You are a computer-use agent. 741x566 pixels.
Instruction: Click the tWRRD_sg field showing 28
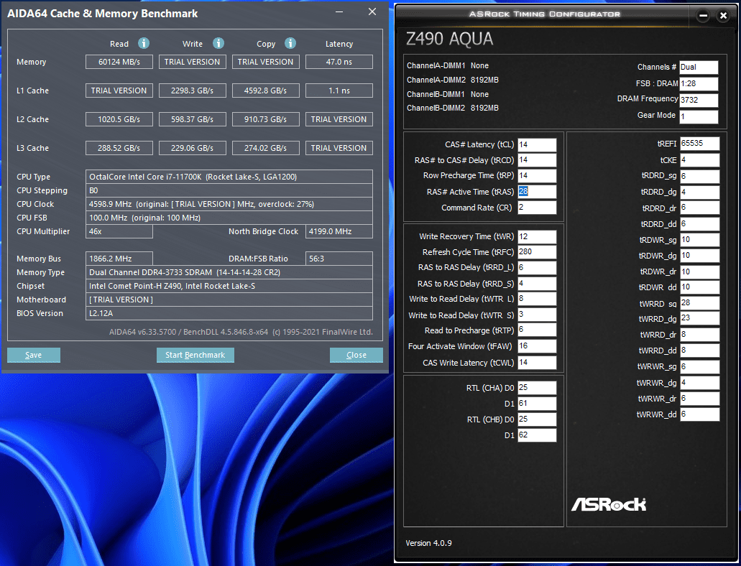(699, 303)
